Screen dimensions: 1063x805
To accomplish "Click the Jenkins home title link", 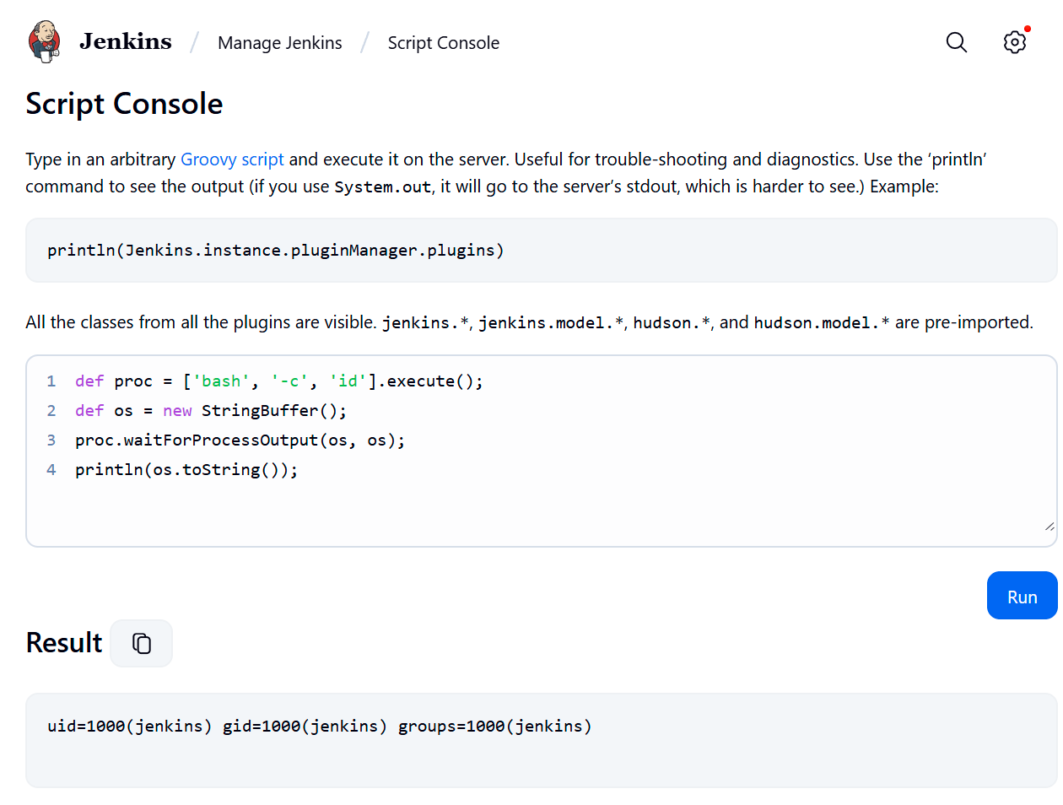I will 126,41.
